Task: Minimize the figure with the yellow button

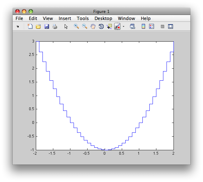Action: (24, 11)
